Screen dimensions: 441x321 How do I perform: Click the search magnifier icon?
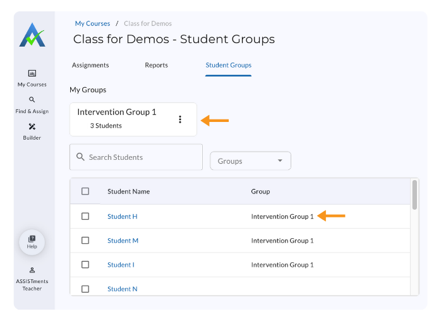pyautogui.click(x=80, y=157)
